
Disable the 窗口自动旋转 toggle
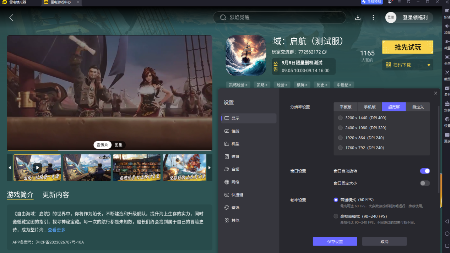click(425, 171)
